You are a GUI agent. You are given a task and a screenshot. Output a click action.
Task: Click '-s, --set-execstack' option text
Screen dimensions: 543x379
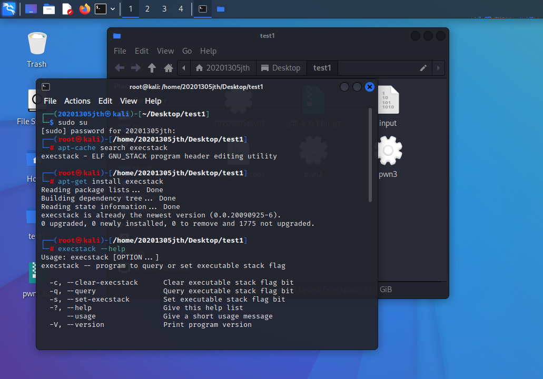(90, 300)
